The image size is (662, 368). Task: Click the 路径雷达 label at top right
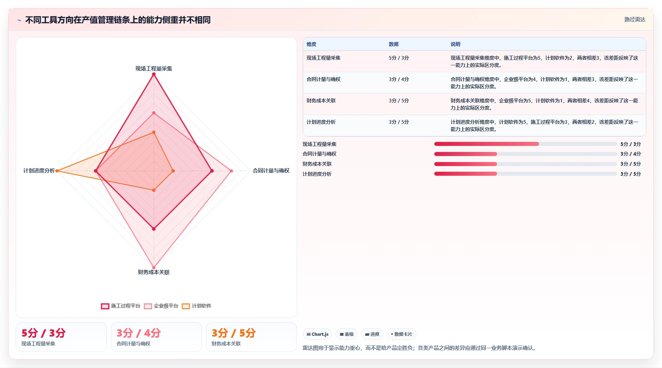point(635,19)
